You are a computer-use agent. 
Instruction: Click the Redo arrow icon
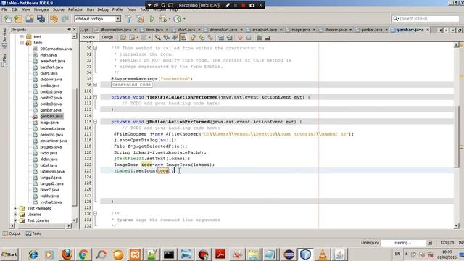(x=65, y=19)
